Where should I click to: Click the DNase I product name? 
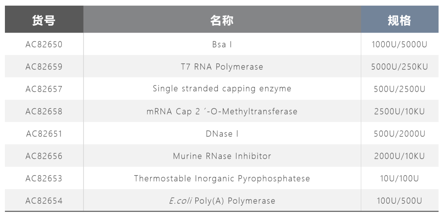pyautogui.click(x=222, y=134)
